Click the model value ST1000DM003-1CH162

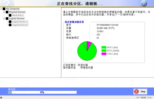(x=107, y=25)
